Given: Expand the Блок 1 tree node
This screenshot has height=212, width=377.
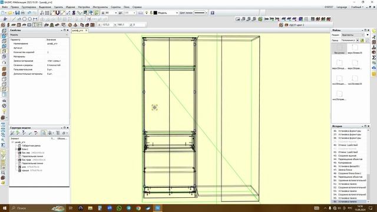Looking at the screenshot, I should click(16, 149).
